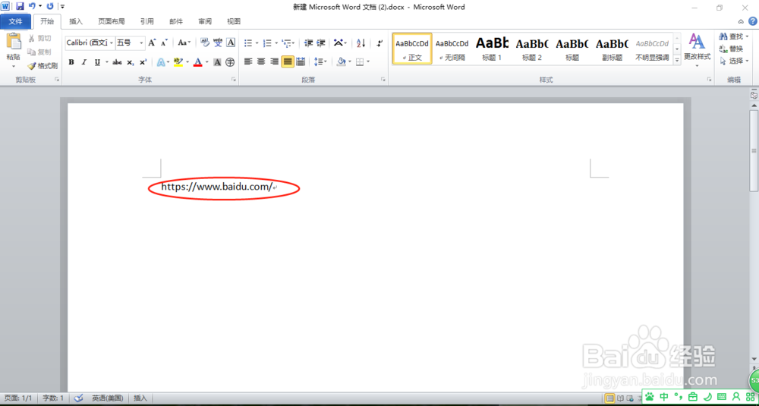Click the Save icon in quick access toolbar

click(x=20, y=6)
